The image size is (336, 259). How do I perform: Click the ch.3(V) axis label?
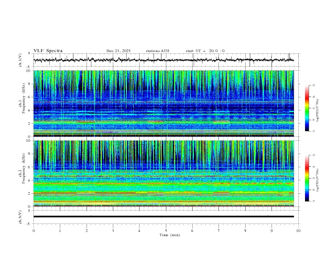21,217
